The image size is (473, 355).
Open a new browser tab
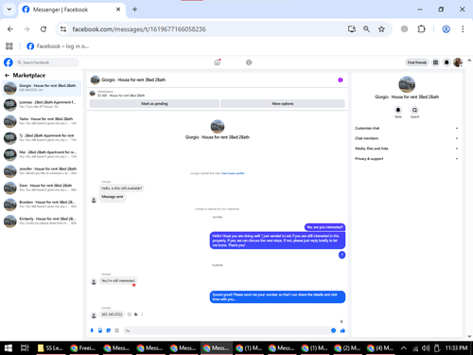pyautogui.click(x=134, y=9)
